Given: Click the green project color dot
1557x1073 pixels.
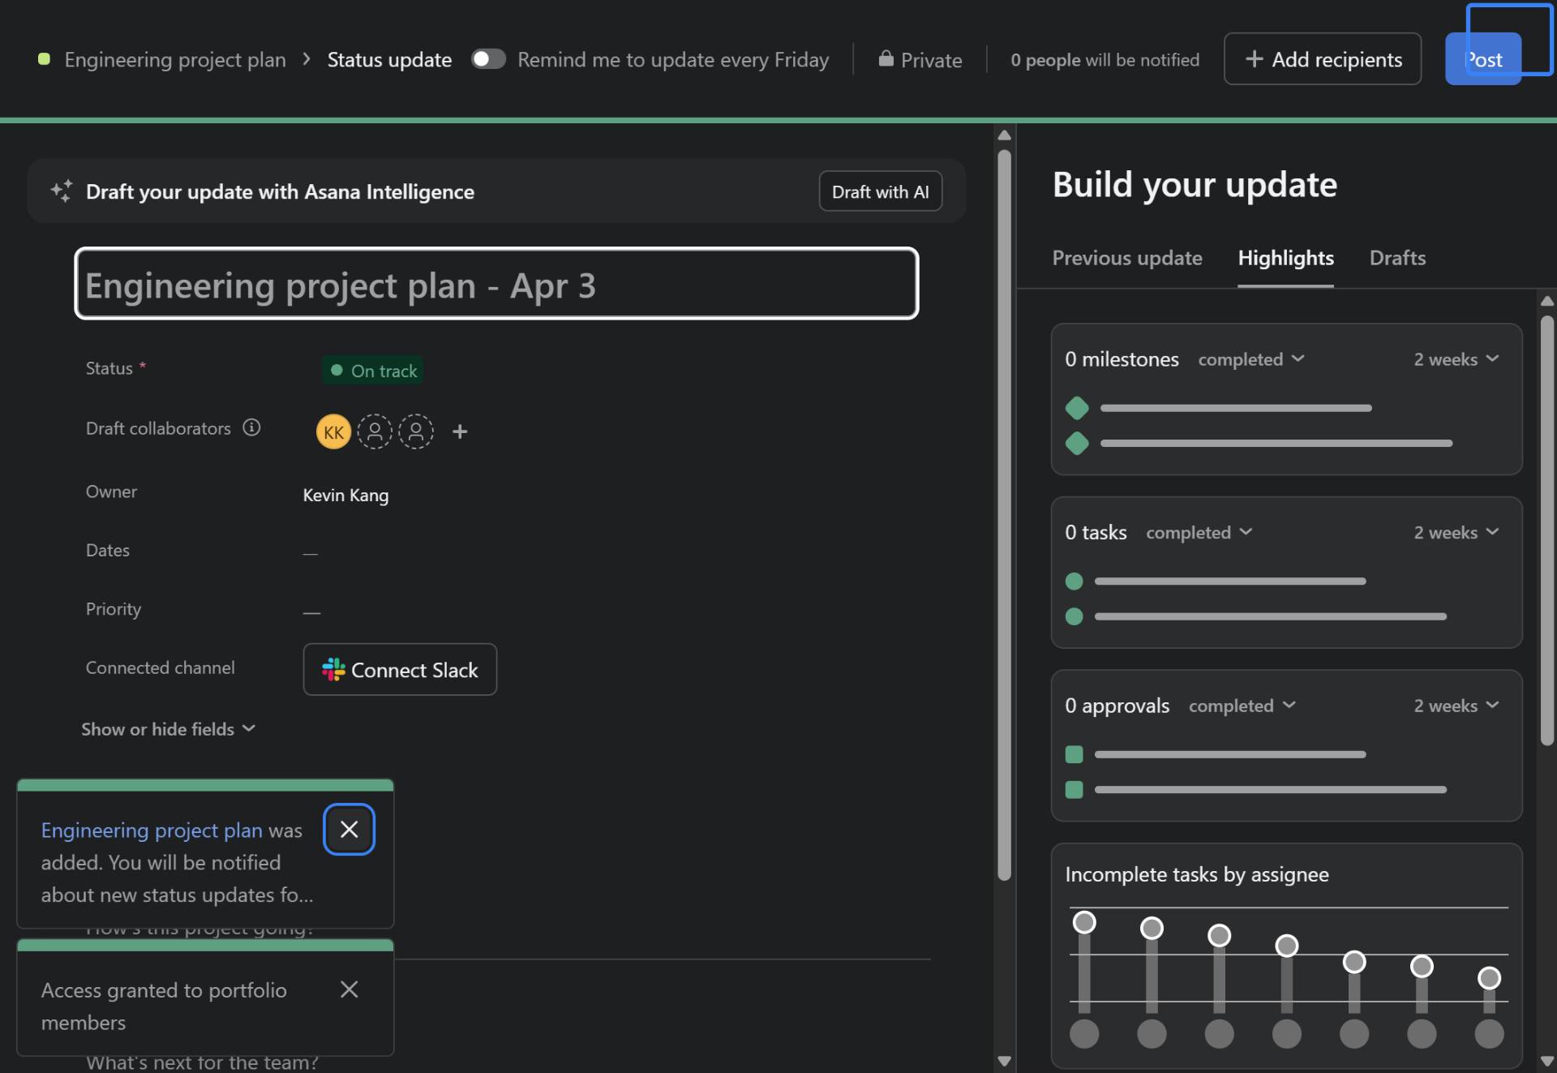Looking at the screenshot, I should [45, 59].
